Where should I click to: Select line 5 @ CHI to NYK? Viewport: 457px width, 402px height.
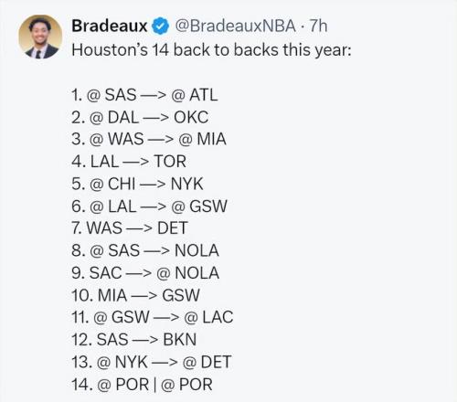pyautogui.click(x=137, y=184)
